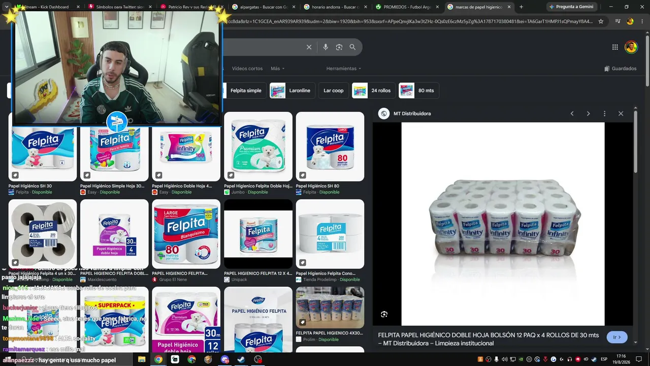Open Chrome's three-dot menu
The width and height of the screenshot is (650, 366).
[642, 21]
